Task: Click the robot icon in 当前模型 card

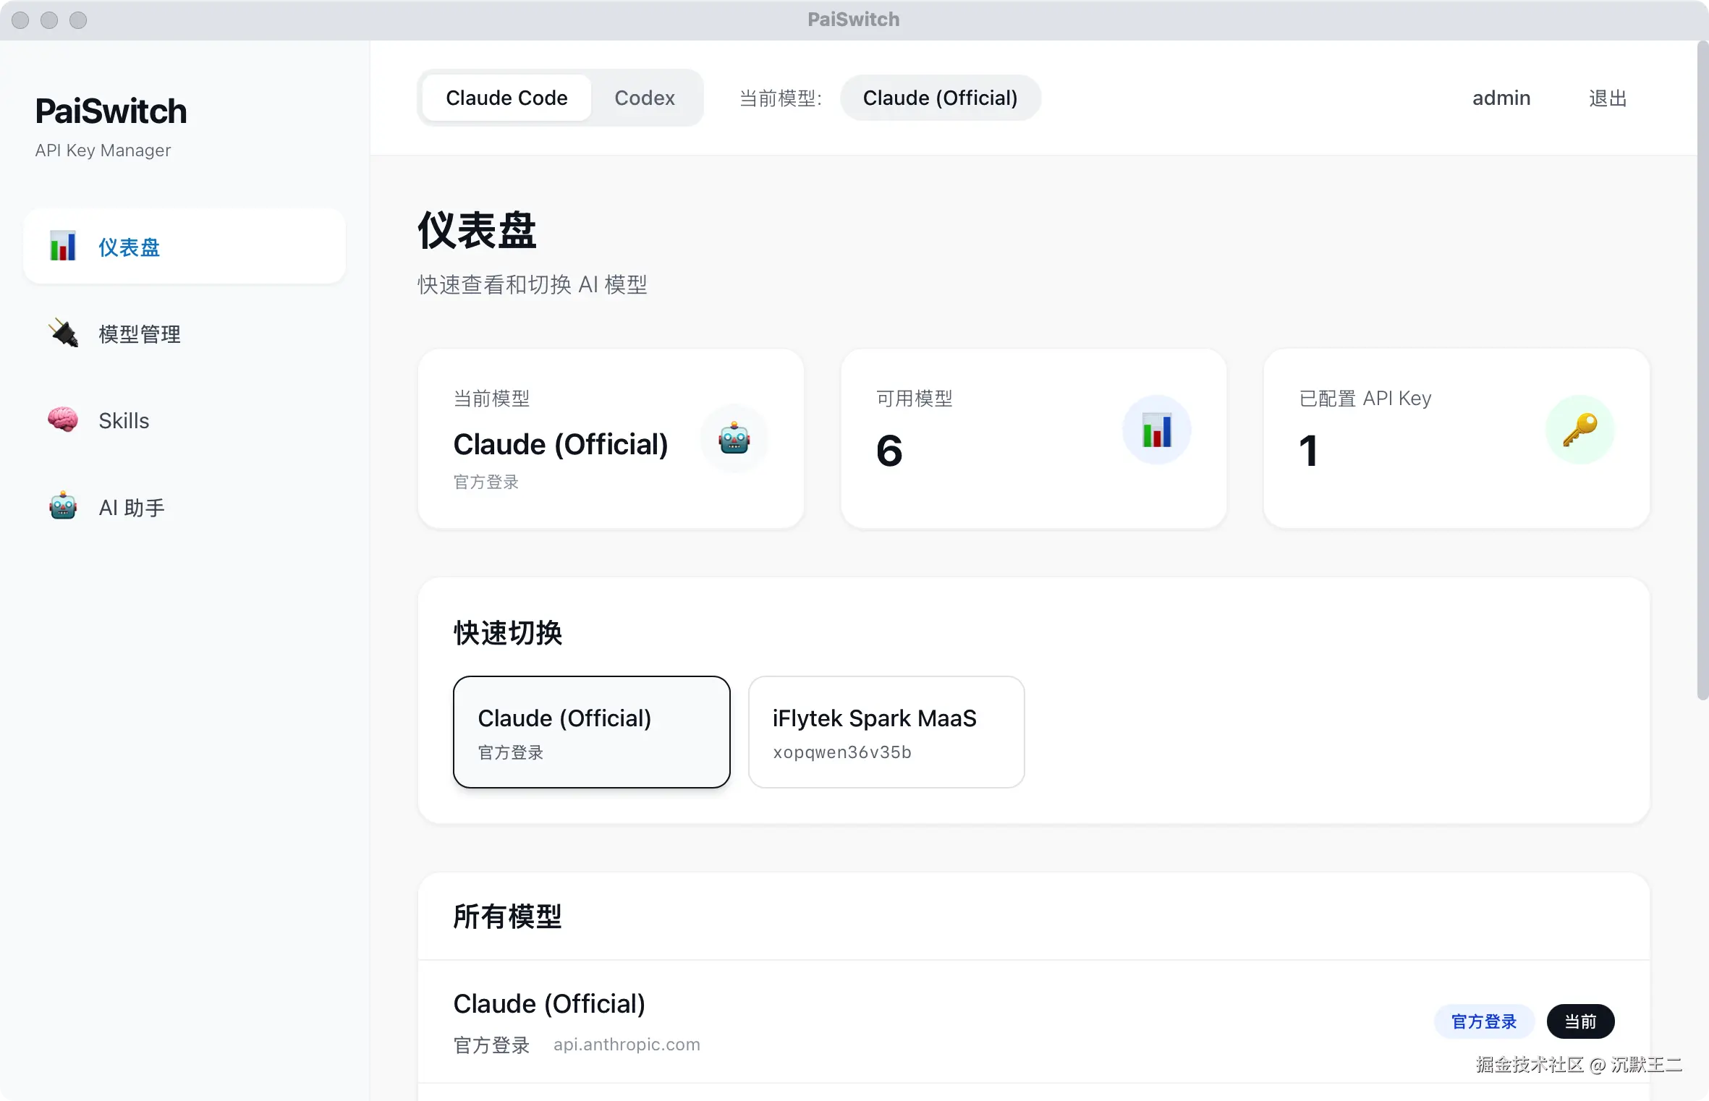Action: pyautogui.click(x=734, y=438)
